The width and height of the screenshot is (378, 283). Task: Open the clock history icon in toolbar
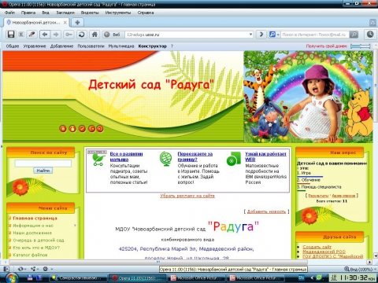click(x=370, y=35)
